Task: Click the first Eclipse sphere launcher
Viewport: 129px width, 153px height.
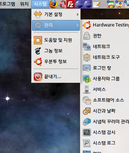Action: [79, 4]
